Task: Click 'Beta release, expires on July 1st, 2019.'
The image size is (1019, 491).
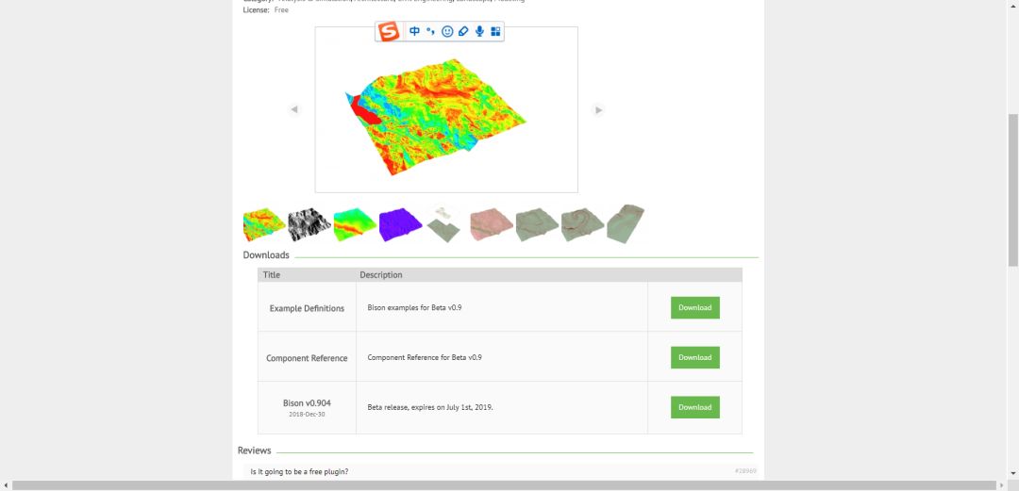Action: 430,407
